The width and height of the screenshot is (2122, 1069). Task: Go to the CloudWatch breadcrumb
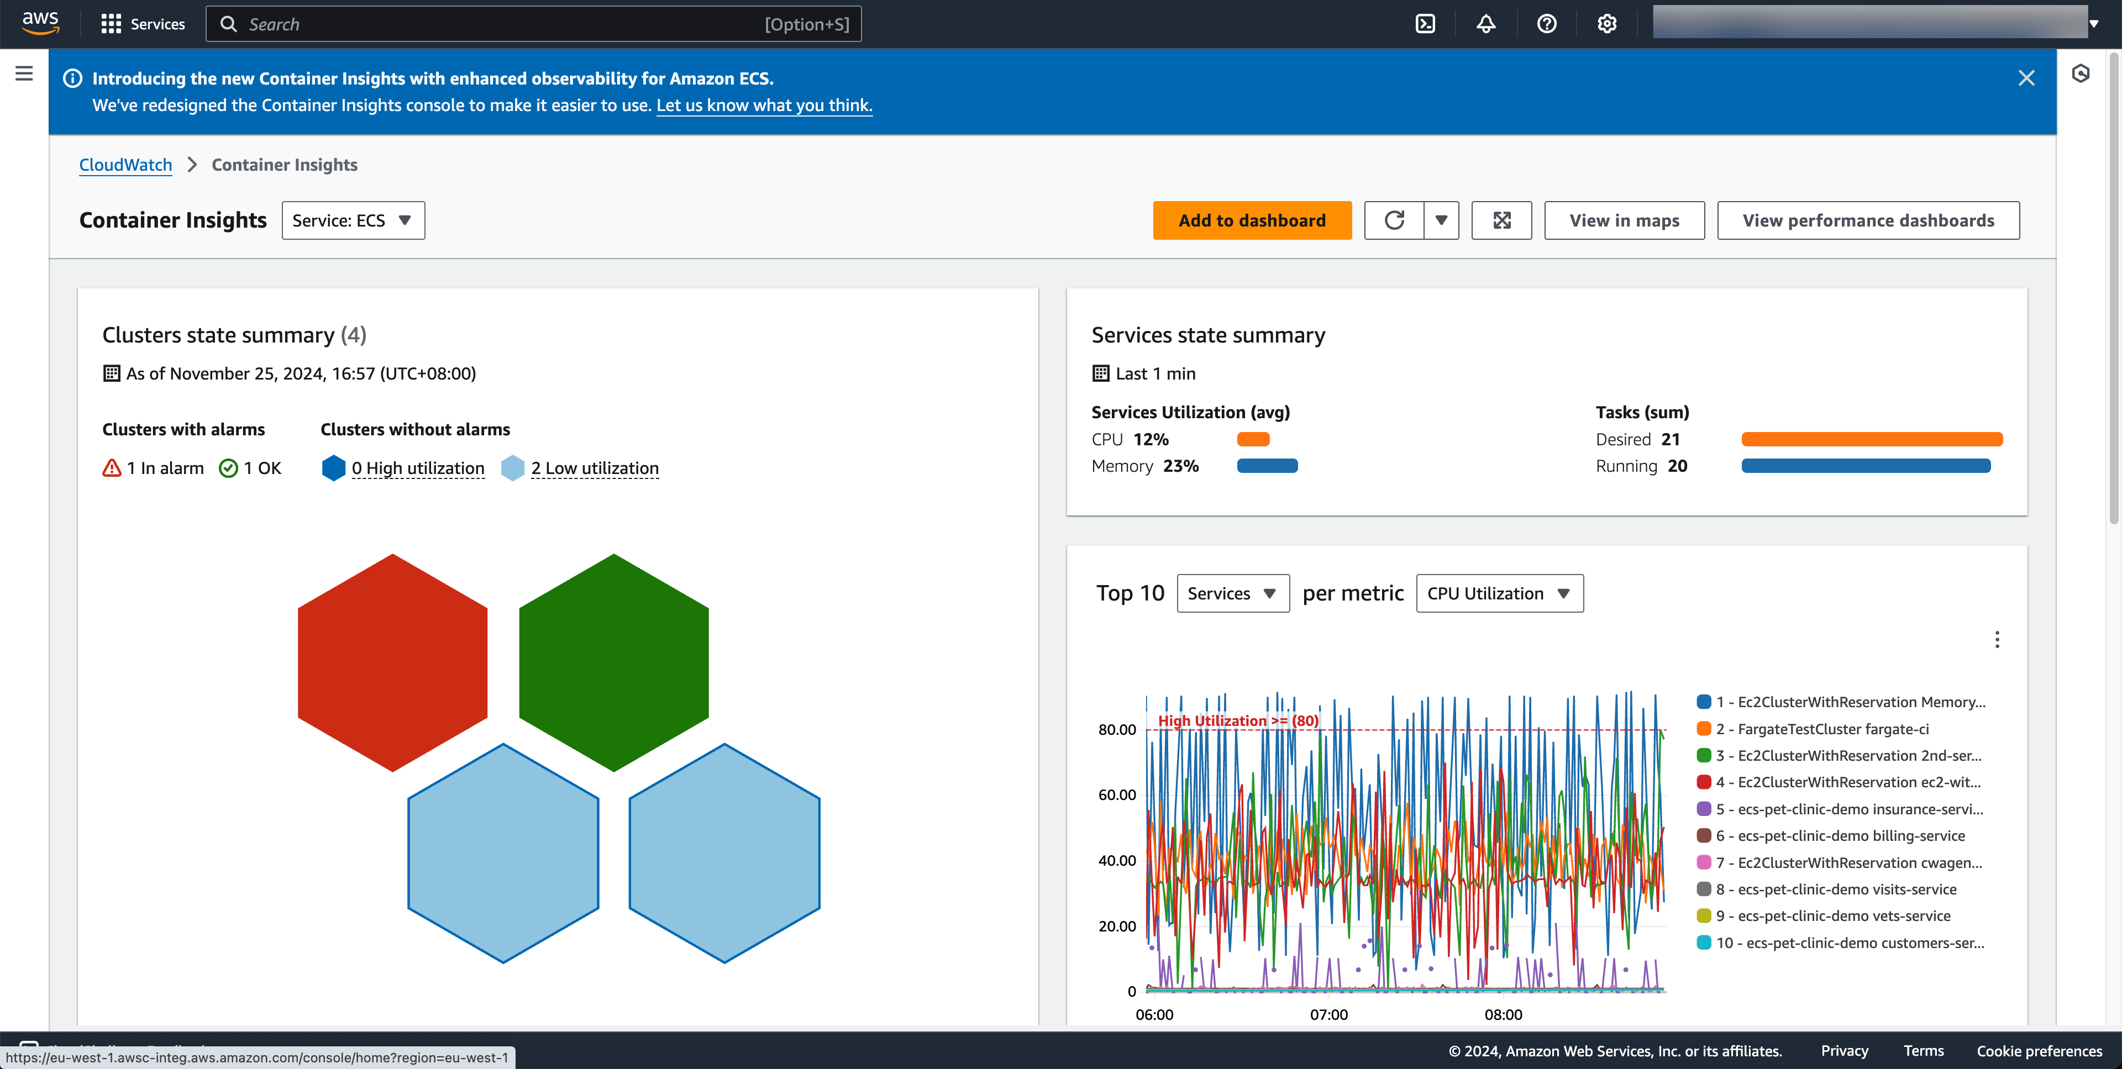click(125, 165)
